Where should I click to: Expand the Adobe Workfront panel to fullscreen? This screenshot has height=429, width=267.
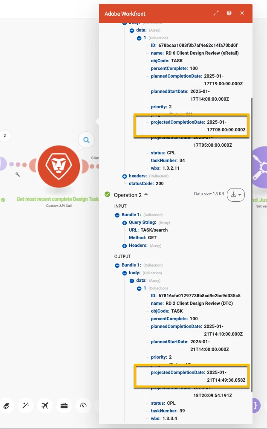(216, 13)
